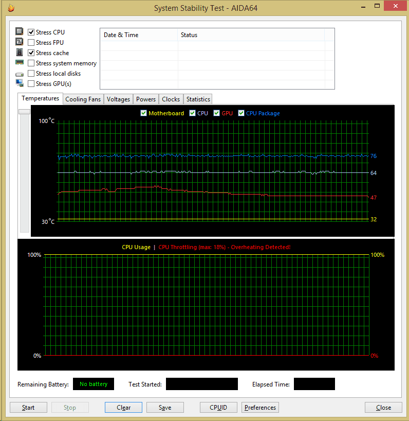This screenshot has height=421, width=409.
Task: Enable Stress system memory checkbox
Action: [x=31, y=63]
